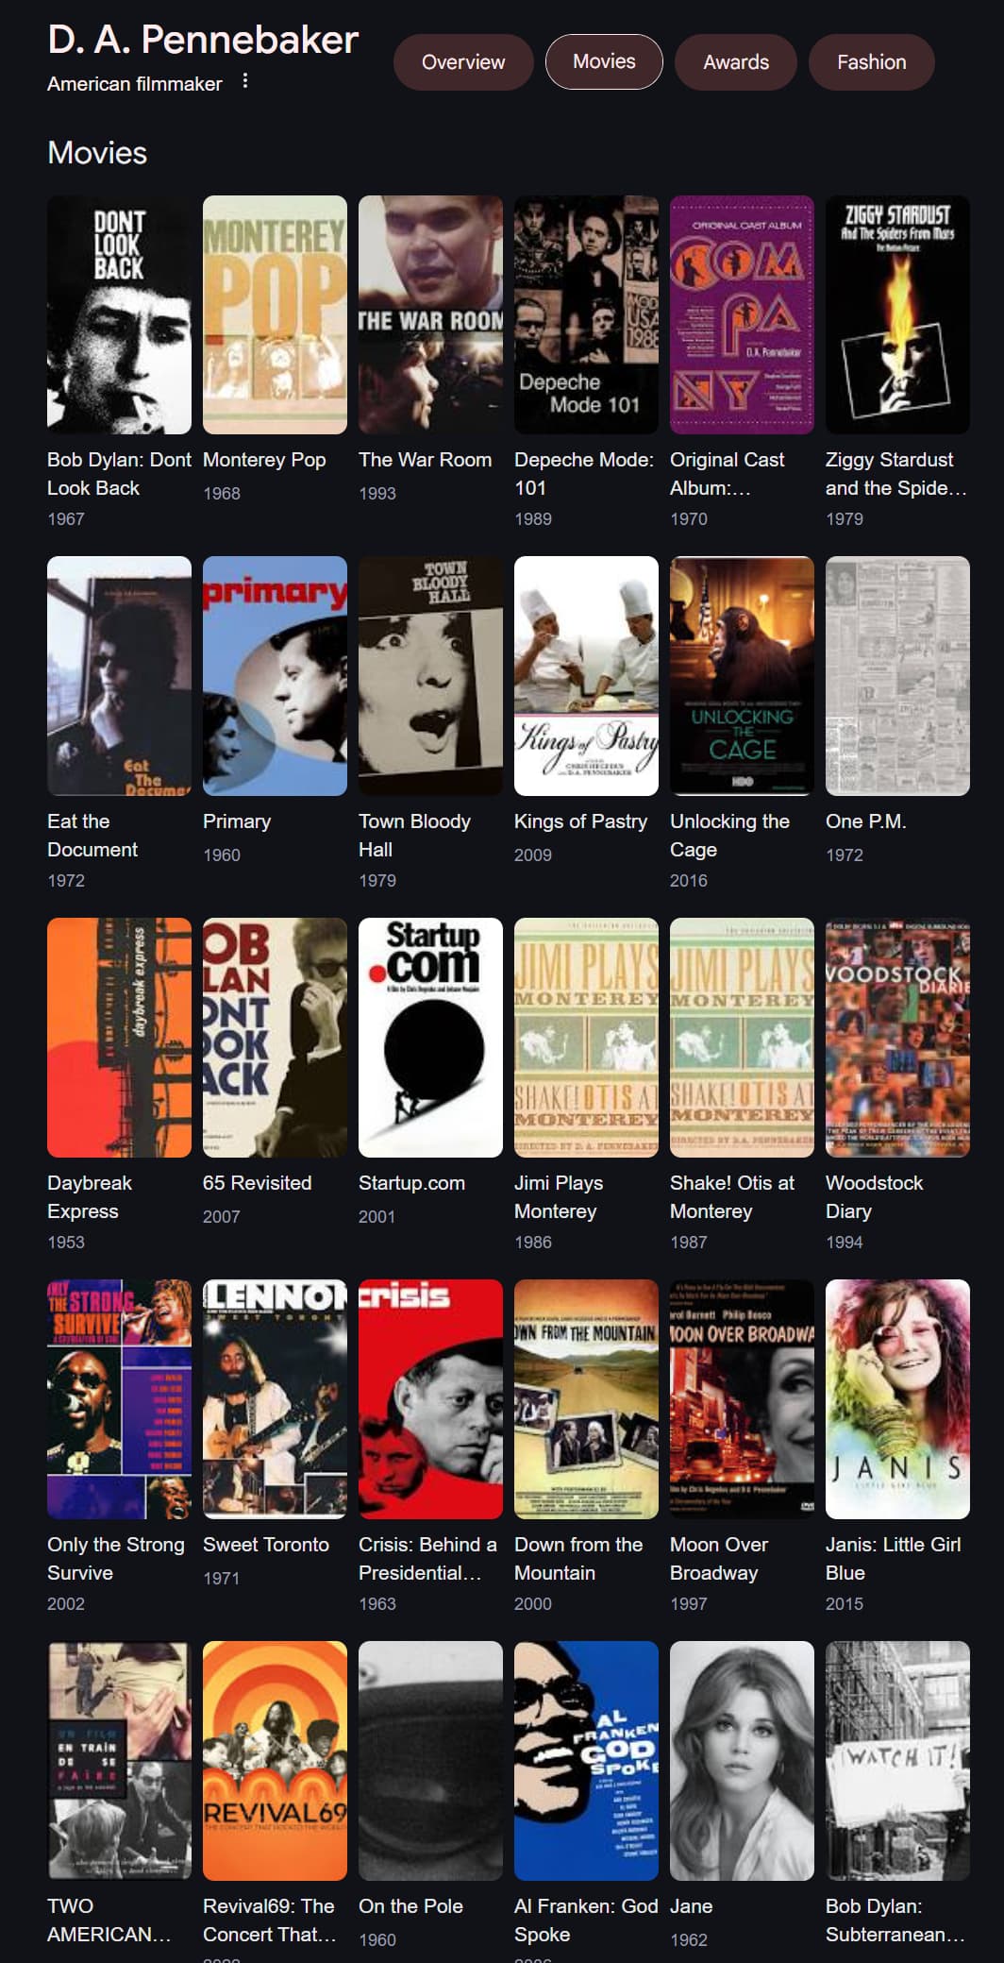Open the Unlocking the Cage poster

742,676
